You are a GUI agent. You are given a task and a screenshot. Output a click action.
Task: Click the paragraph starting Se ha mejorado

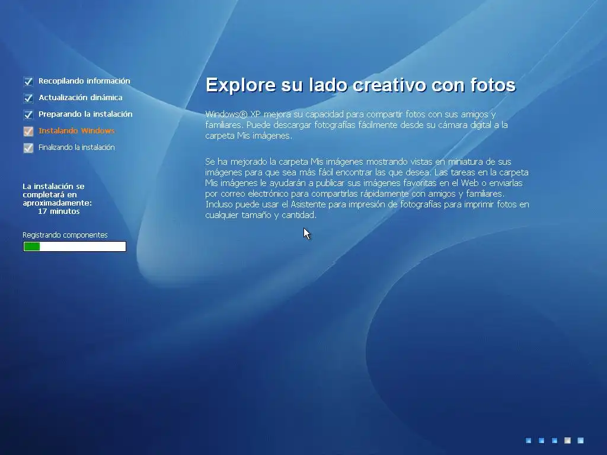click(x=367, y=188)
